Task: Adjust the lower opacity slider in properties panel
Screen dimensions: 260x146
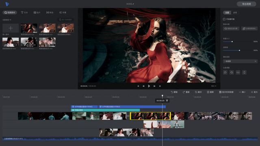Action: 239,50
